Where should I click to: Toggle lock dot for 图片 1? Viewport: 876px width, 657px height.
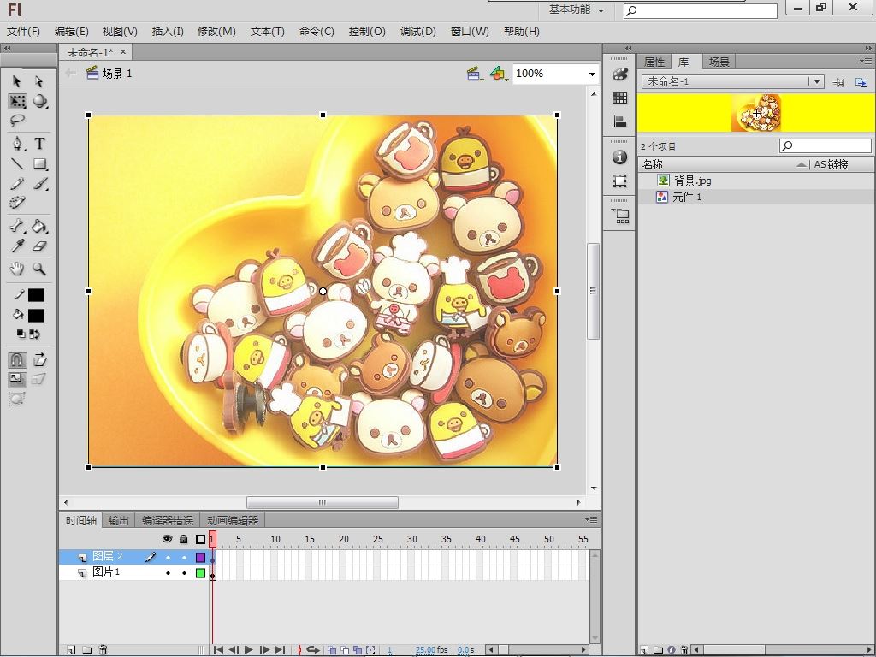(184, 573)
